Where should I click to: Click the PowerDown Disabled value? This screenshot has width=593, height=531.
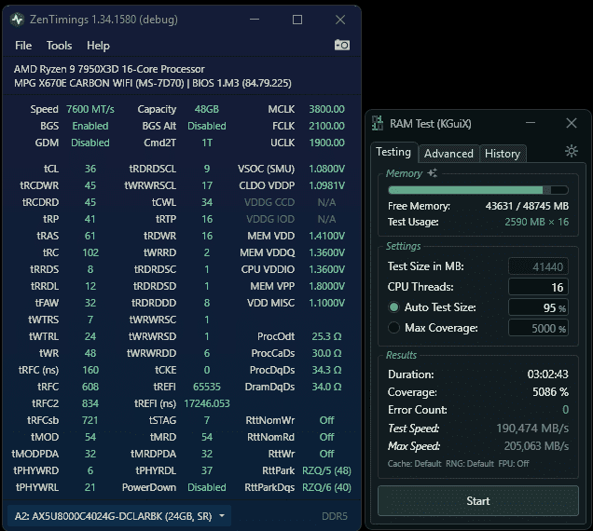206,487
